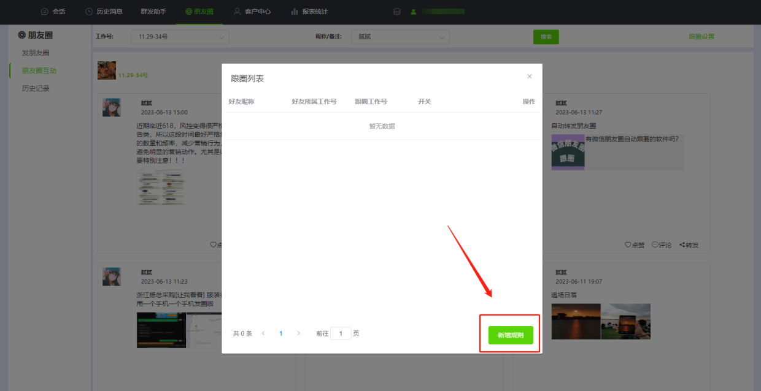Share the 自动转发朋友圈 post with 转发

coord(689,245)
